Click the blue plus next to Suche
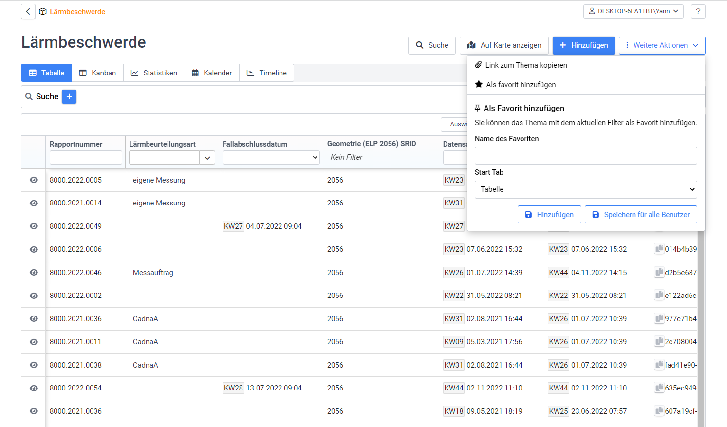This screenshot has width=727, height=427. tap(69, 96)
